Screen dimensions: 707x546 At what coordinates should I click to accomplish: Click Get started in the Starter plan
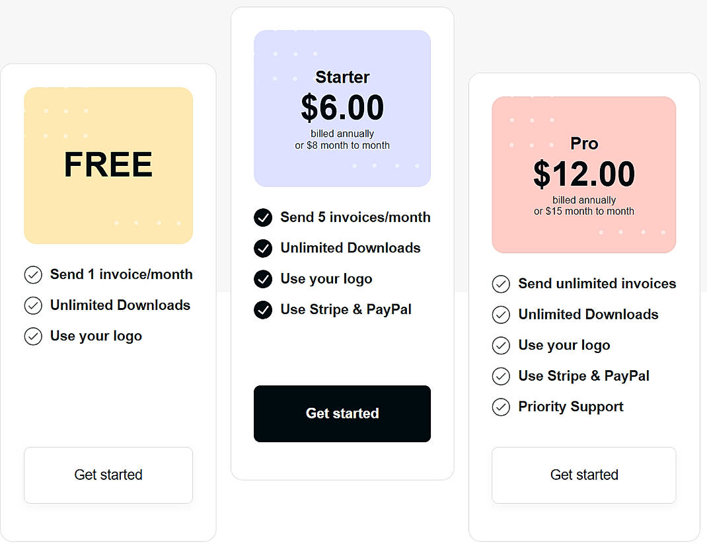[342, 413]
